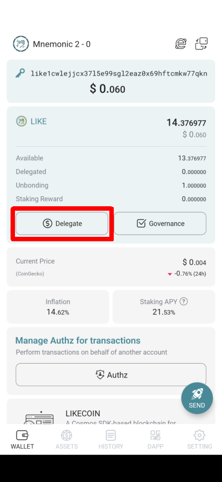Go to the HISTORY tab
The height and width of the screenshot is (482, 222).
pos(110,439)
